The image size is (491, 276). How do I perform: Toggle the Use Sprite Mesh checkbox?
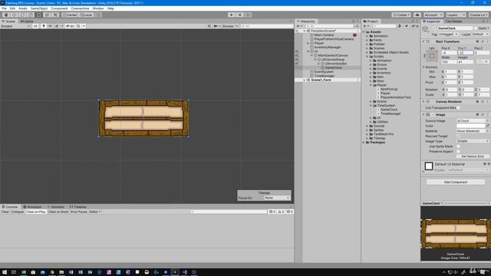(458, 146)
